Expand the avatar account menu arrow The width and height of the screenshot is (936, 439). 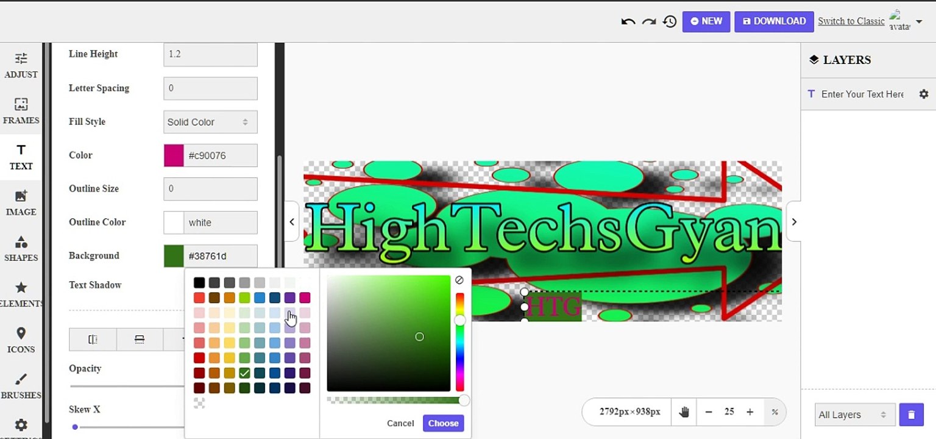pyautogui.click(x=919, y=21)
